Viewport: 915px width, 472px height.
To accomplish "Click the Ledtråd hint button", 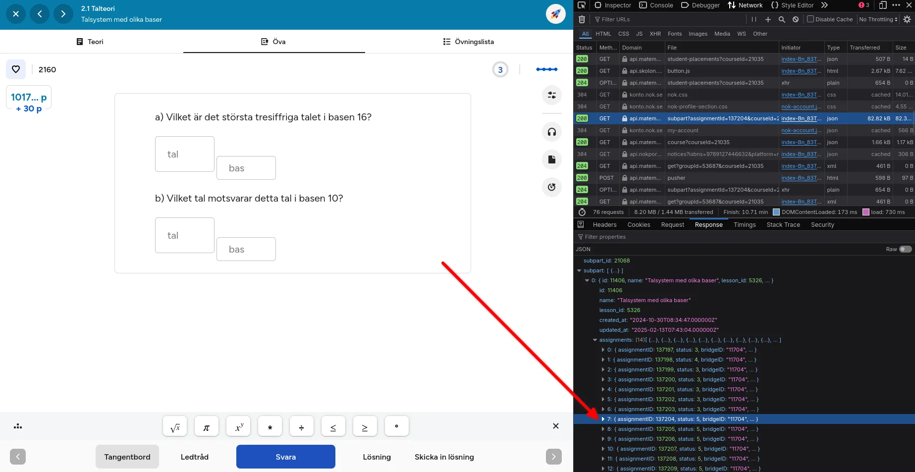I will tap(194, 457).
